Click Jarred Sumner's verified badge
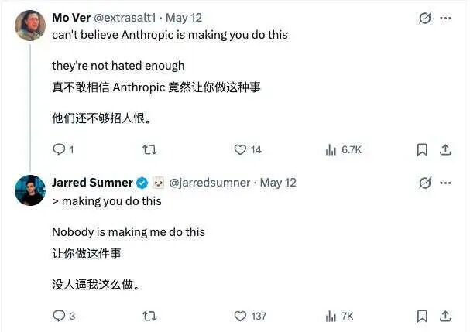The height and width of the screenshot is (332, 470). coord(142,183)
